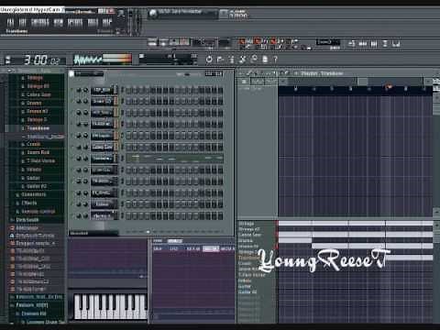The width and height of the screenshot is (440, 330).
Task: Toggle first step of the bottom channel
Action: (x=128, y=216)
